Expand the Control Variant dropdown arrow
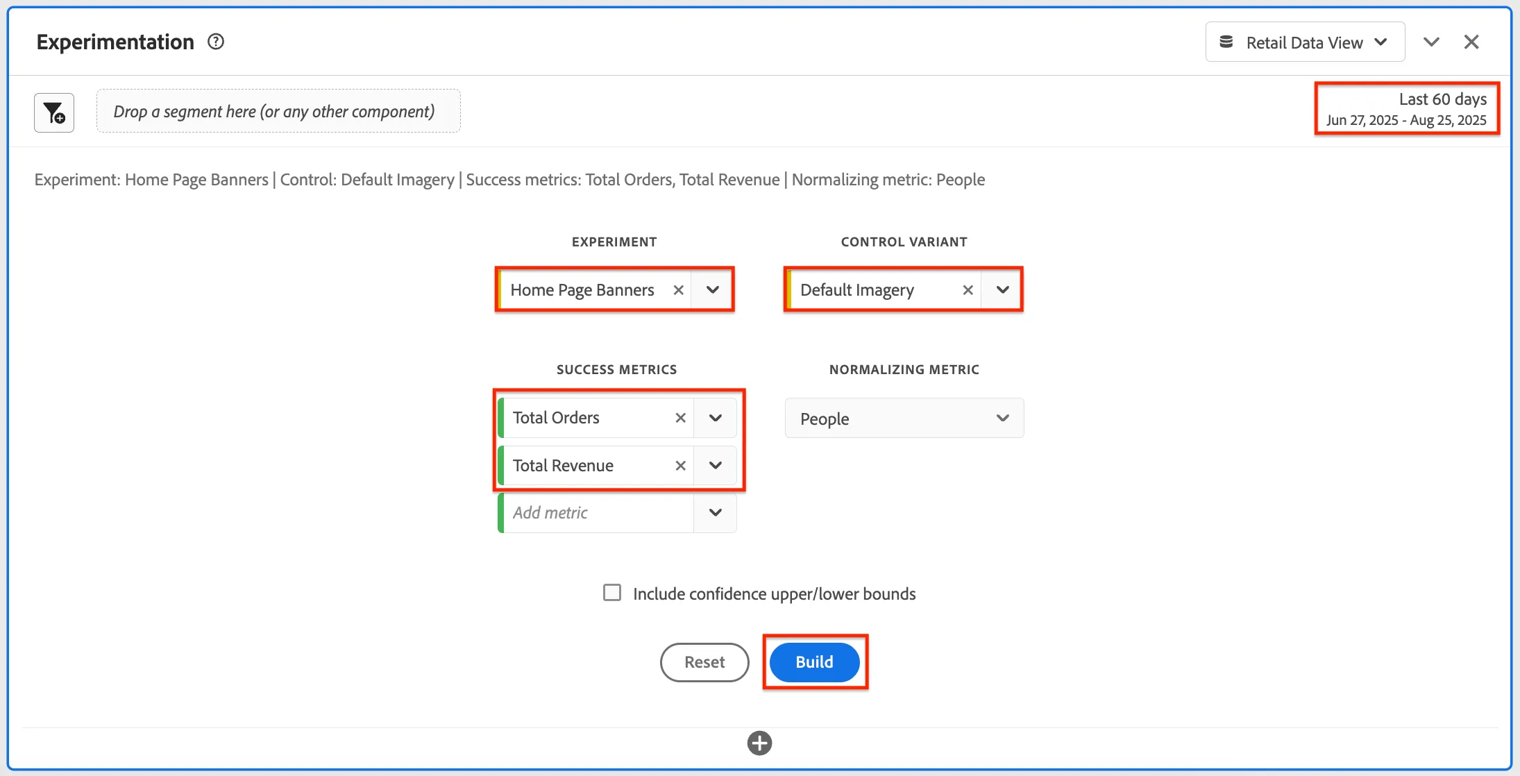This screenshot has width=1520, height=776. tap(1002, 290)
